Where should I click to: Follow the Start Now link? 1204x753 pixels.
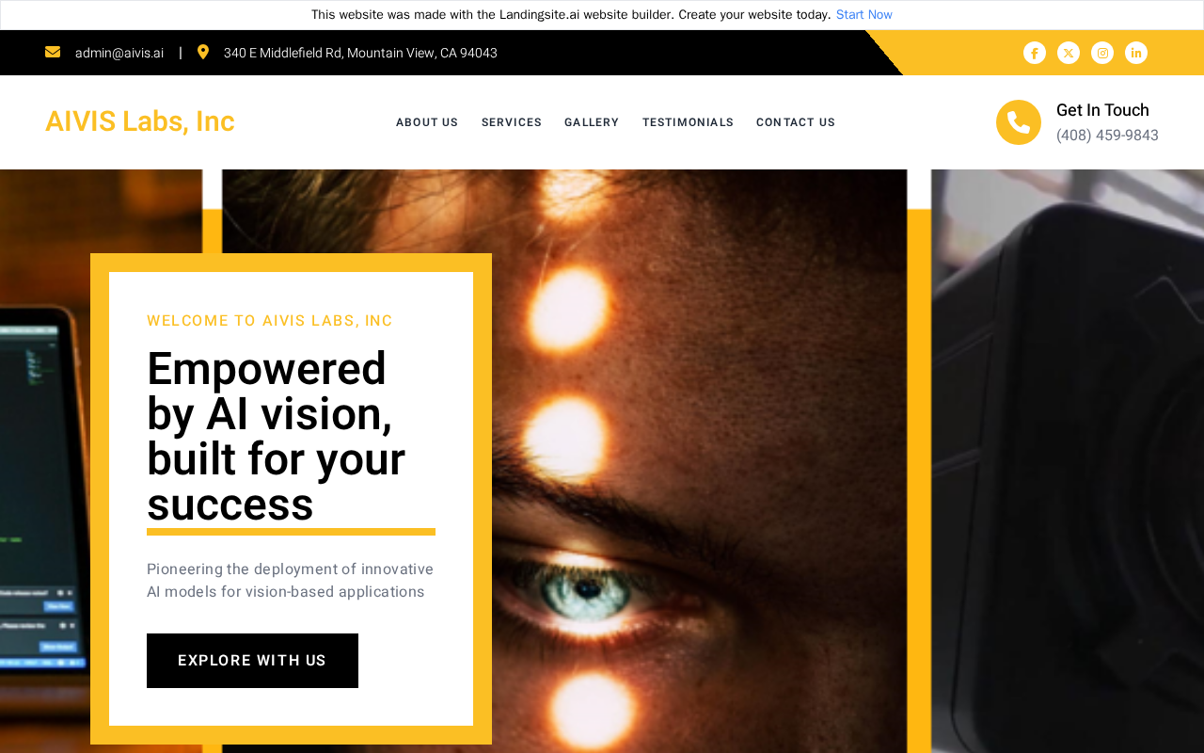tap(864, 15)
